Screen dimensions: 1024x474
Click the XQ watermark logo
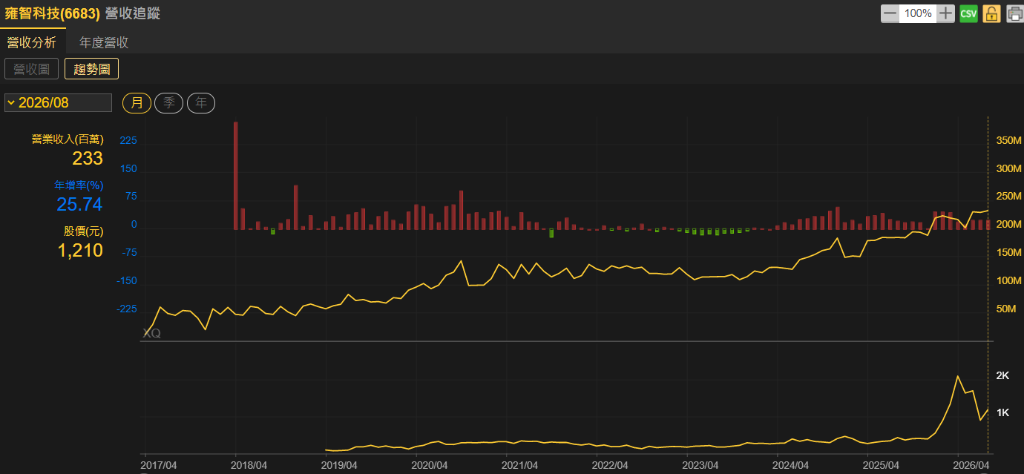point(151,334)
